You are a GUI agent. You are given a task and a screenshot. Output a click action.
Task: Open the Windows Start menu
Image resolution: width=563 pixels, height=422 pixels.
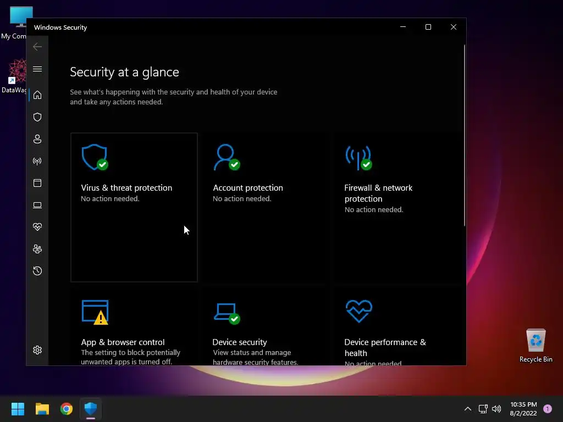click(18, 409)
